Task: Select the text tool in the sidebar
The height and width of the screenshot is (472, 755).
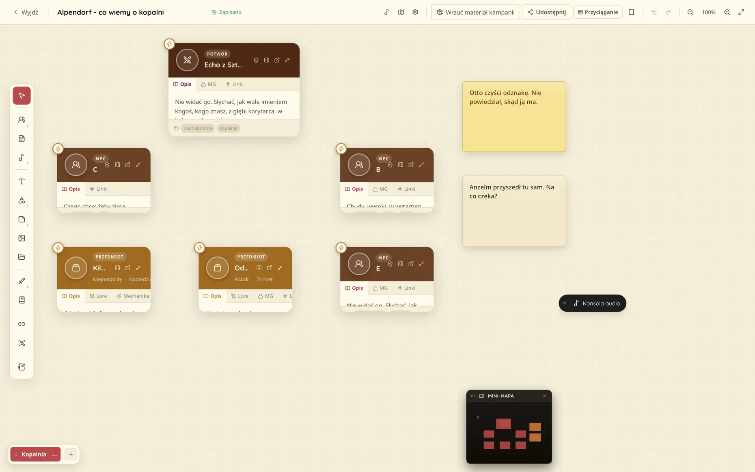Action: click(22, 181)
